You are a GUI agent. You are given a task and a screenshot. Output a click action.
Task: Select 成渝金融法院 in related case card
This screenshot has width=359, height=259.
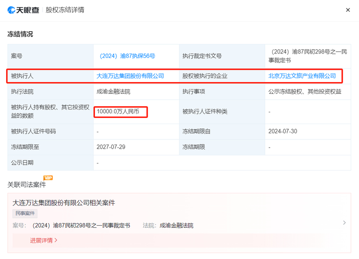coord(176,226)
